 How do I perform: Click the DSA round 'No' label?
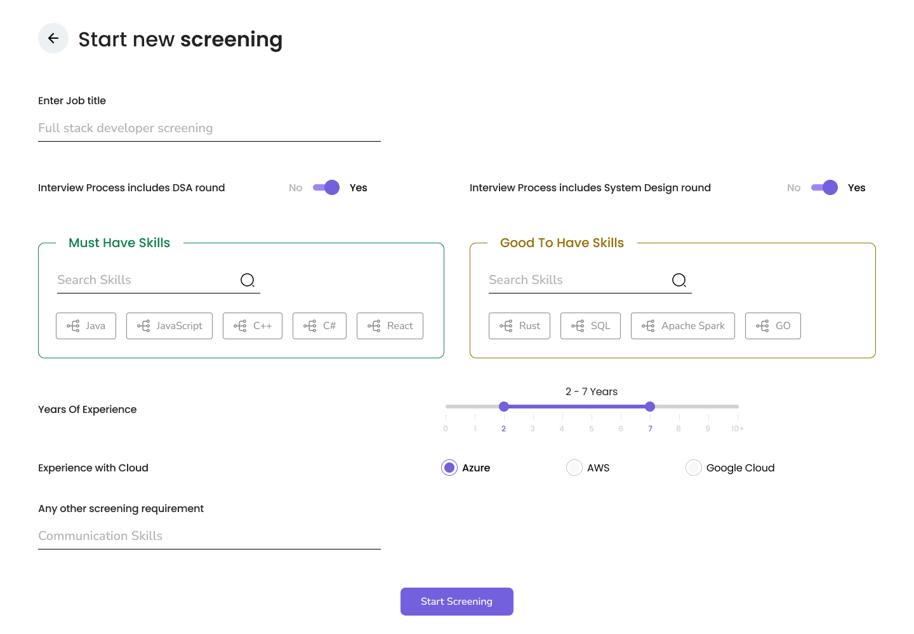(296, 188)
